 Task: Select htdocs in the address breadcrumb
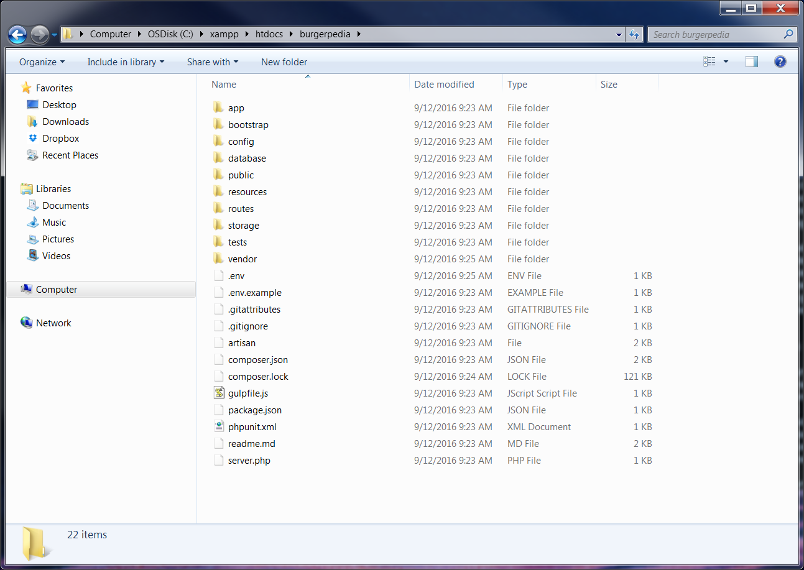[x=269, y=34]
